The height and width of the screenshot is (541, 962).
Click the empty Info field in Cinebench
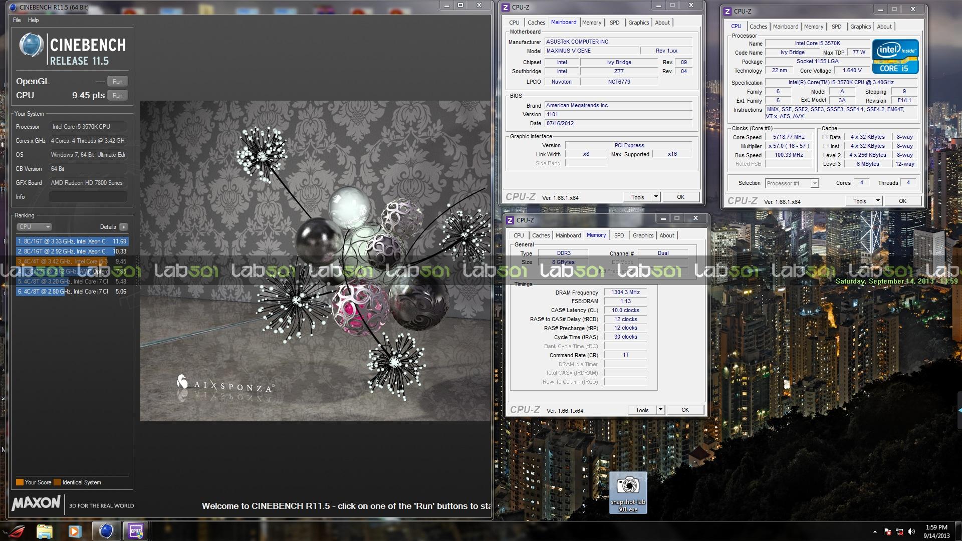pos(88,197)
